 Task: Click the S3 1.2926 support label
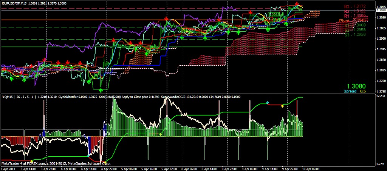[354, 34]
